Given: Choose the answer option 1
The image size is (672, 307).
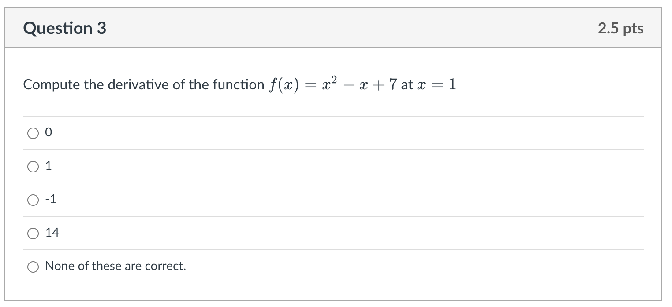Looking at the screenshot, I should pyautogui.click(x=33, y=166).
